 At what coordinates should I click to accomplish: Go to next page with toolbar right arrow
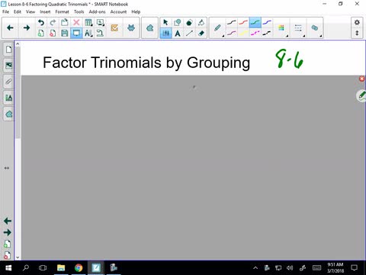27,27
